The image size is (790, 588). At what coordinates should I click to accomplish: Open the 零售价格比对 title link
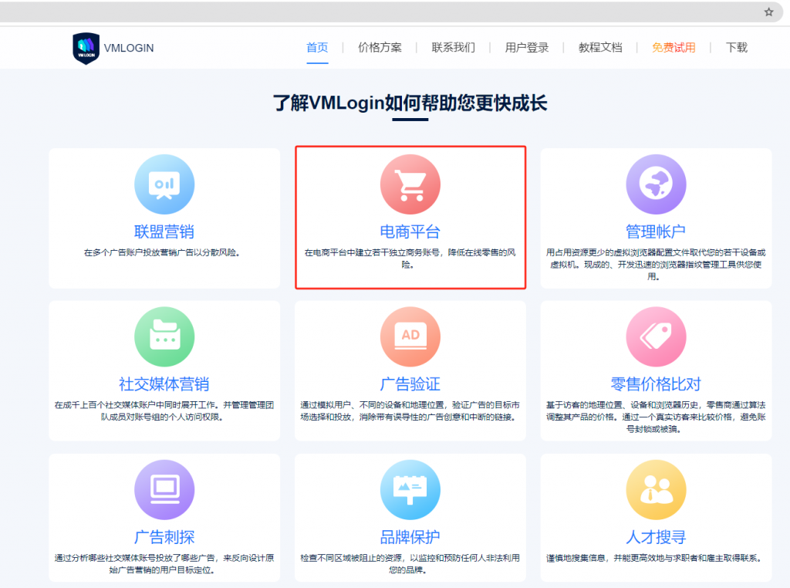656,384
